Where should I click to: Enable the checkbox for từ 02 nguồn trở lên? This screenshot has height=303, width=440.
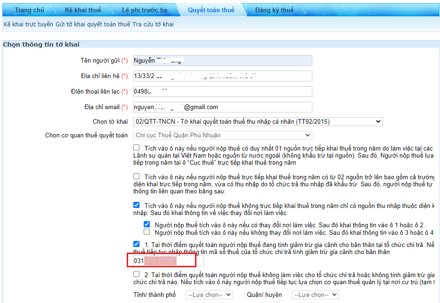click(x=137, y=176)
